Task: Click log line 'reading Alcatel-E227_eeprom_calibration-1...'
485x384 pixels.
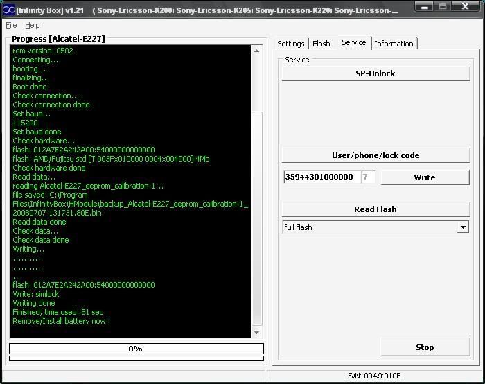Action: tap(88, 186)
